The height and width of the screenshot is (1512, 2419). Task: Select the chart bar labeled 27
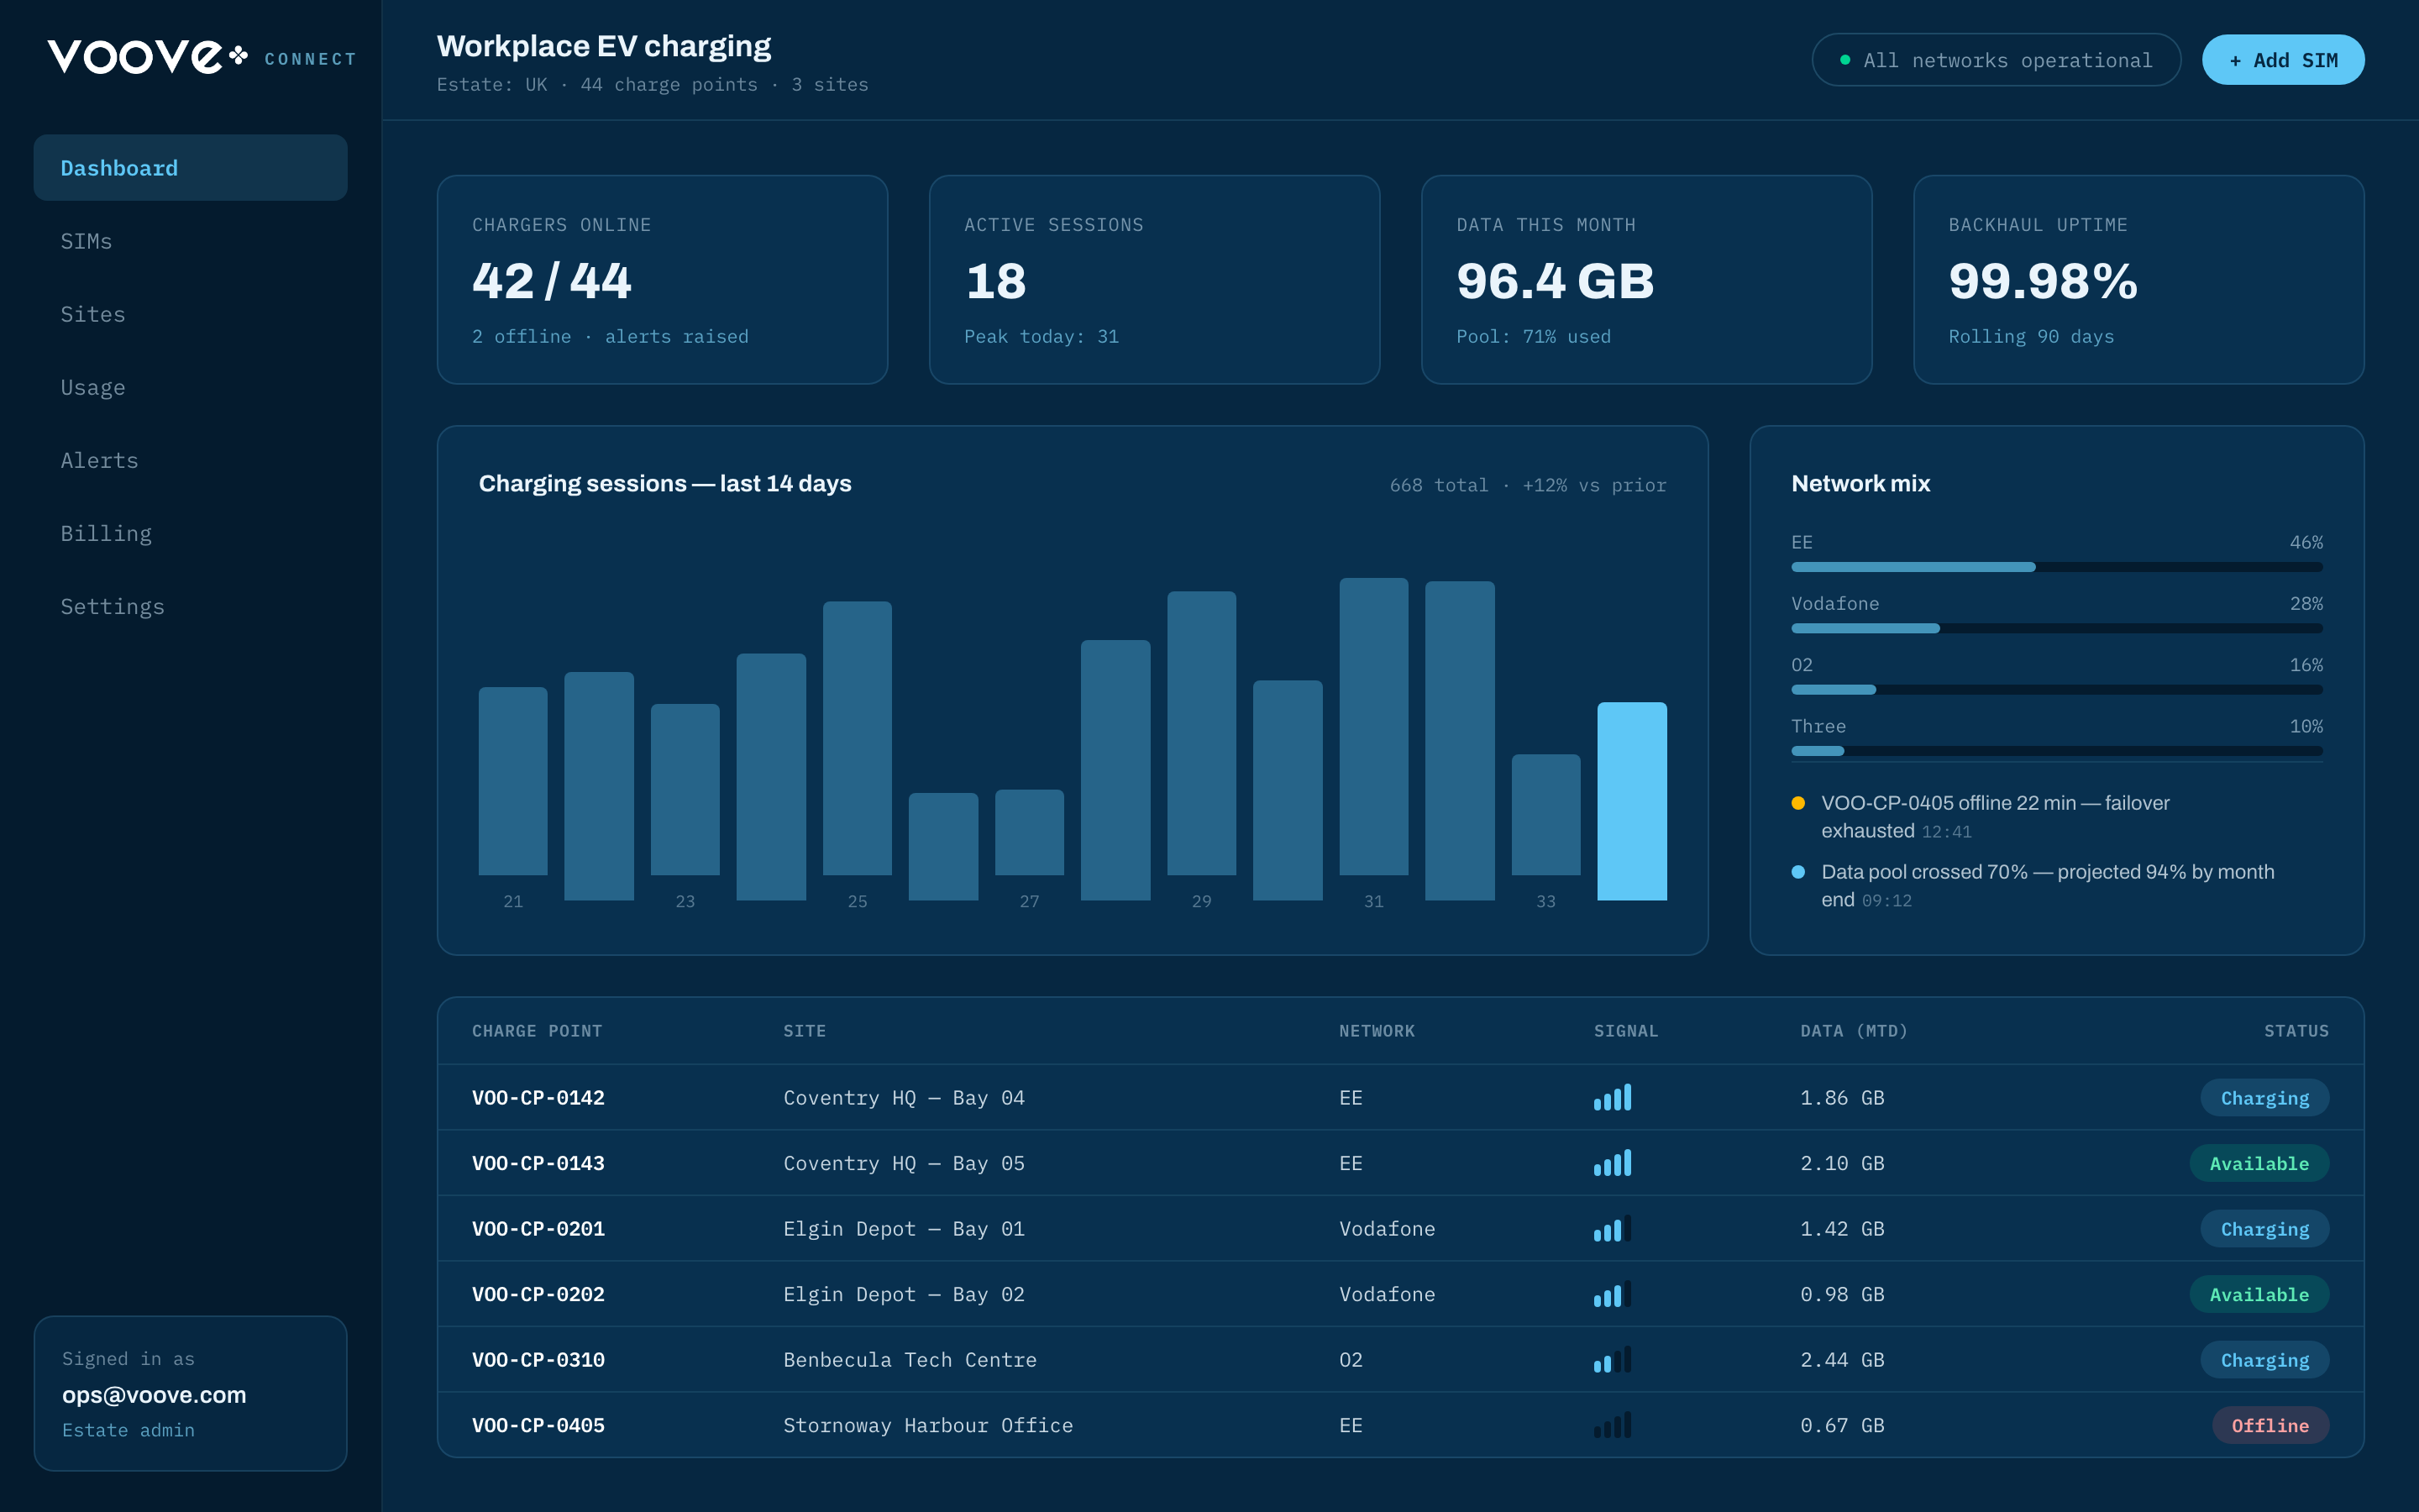pos(1030,832)
